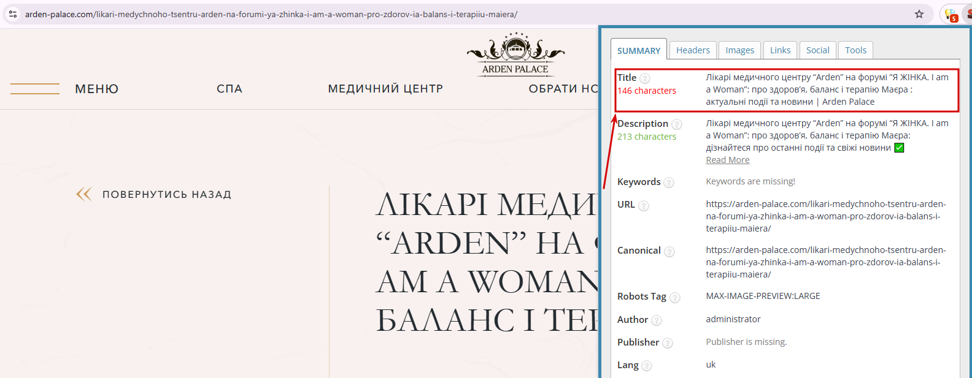Open the Tools tab
The width and height of the screenshot is (972, 378).
coord(856,50)
